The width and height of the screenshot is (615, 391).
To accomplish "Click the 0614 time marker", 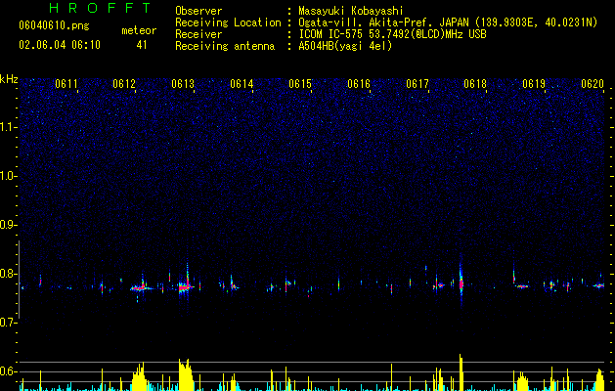I will [x=242, y=84].
